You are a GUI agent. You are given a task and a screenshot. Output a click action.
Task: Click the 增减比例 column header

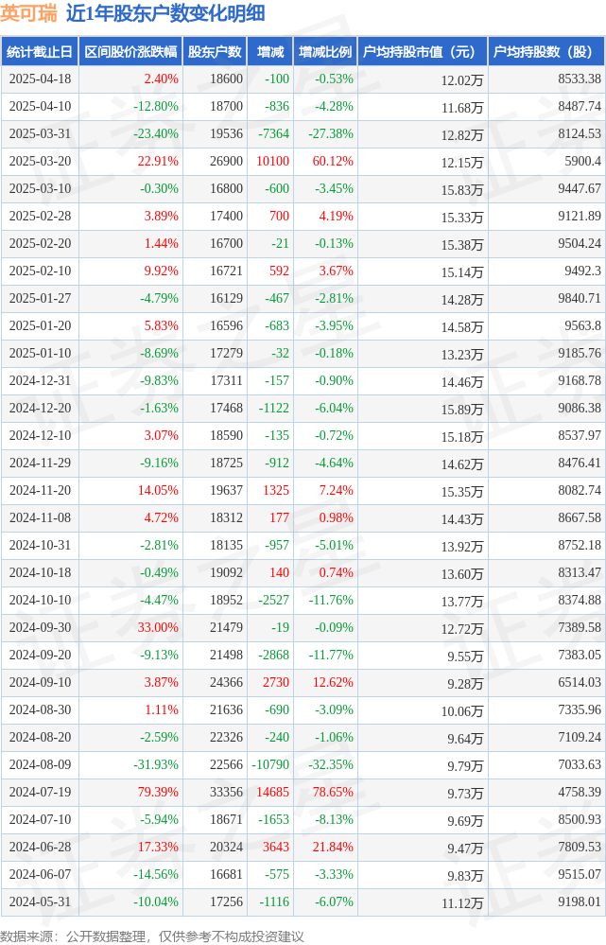(x=325, y=52)
